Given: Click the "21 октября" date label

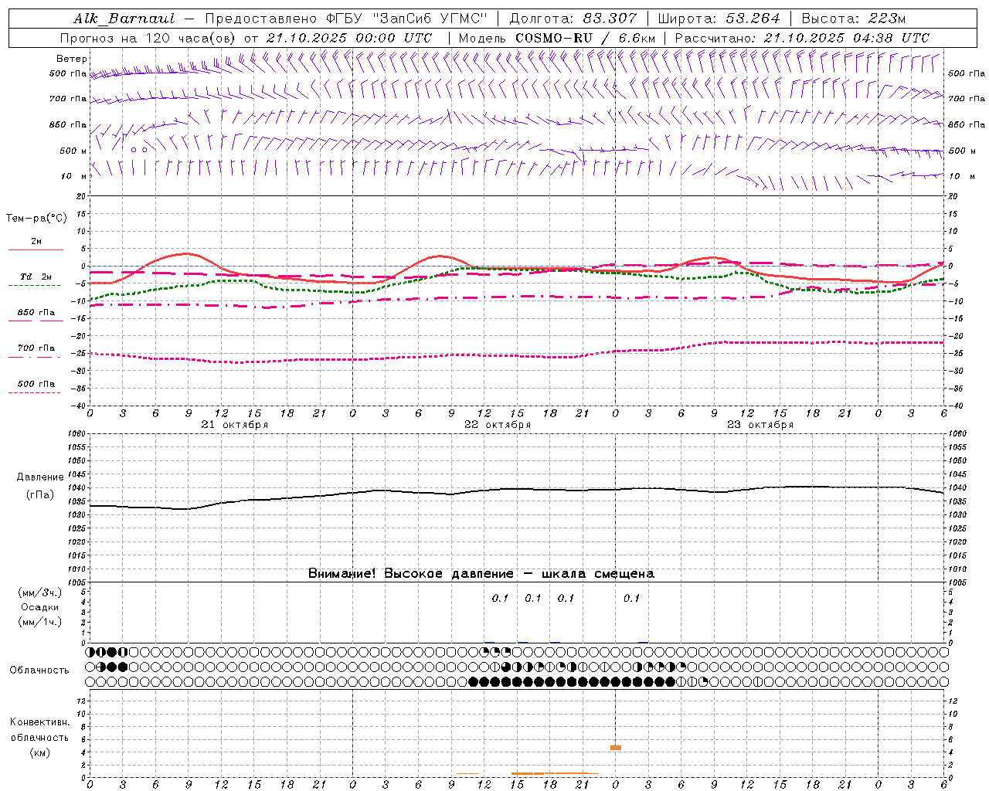Looking at the screenshot, I should pyautogui.click(x=235, y=425).
